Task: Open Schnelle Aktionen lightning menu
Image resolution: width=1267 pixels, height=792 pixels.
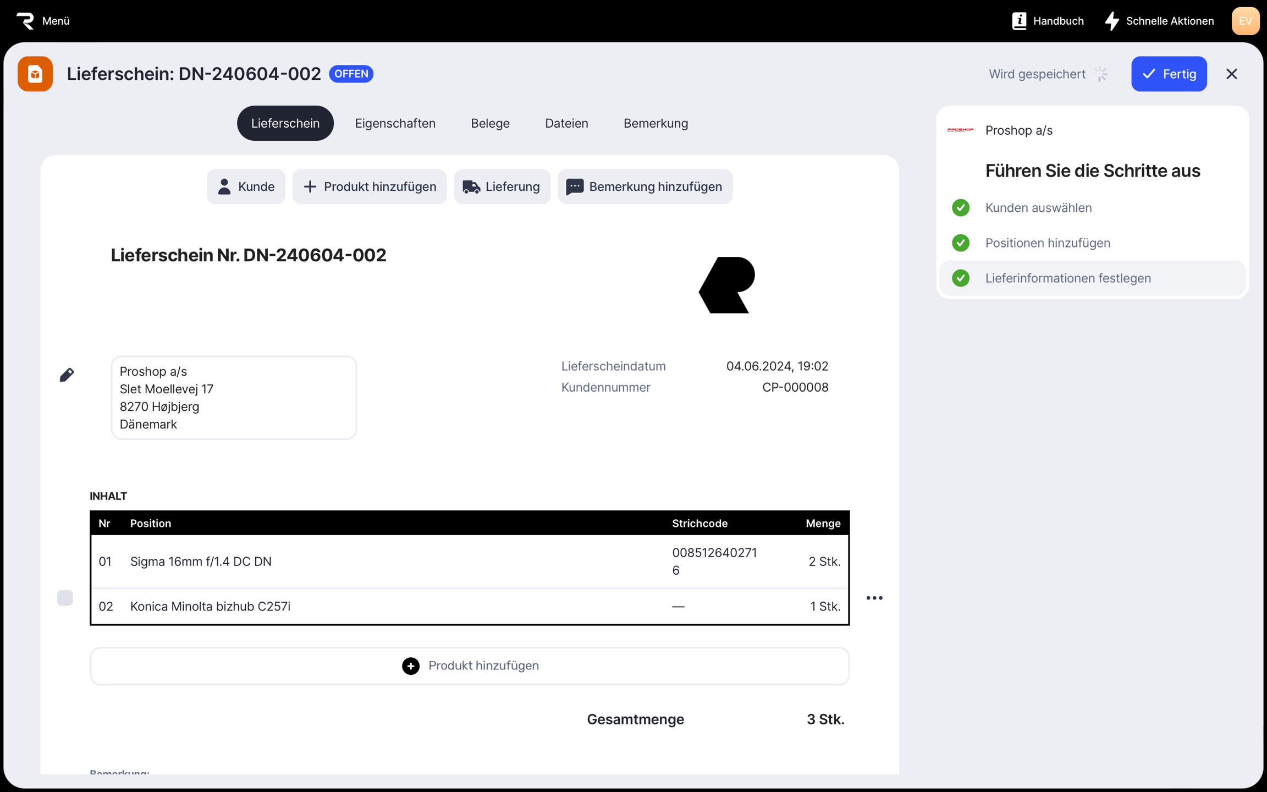Action: coord(1112,21)
